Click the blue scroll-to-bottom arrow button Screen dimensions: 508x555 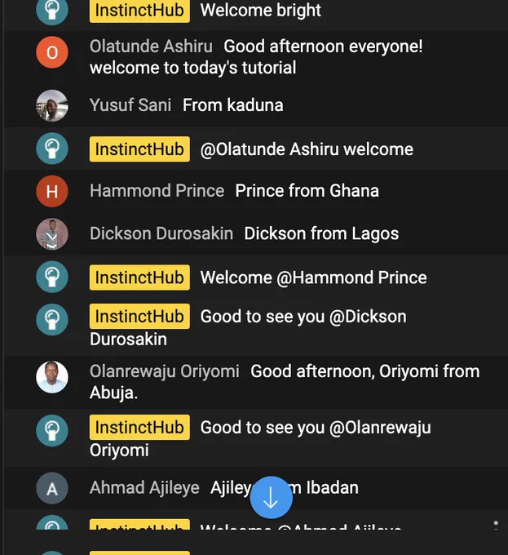click(x=272, y=497)
